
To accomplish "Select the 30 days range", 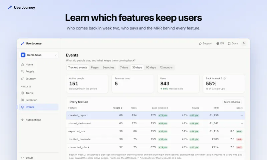I will 137,67.
